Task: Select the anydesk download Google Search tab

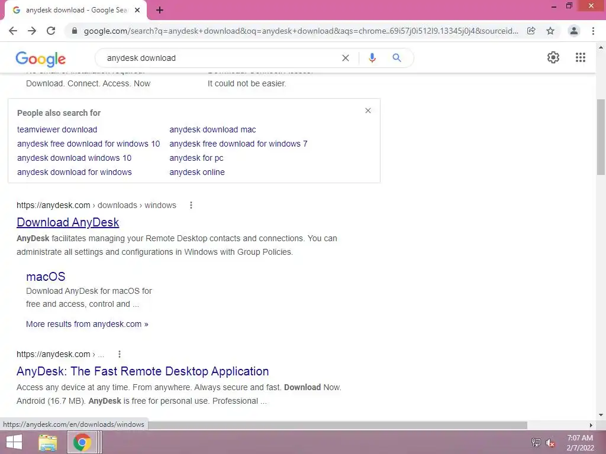Action: 76,10
